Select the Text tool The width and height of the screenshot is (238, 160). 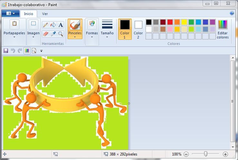pos(61,25)
